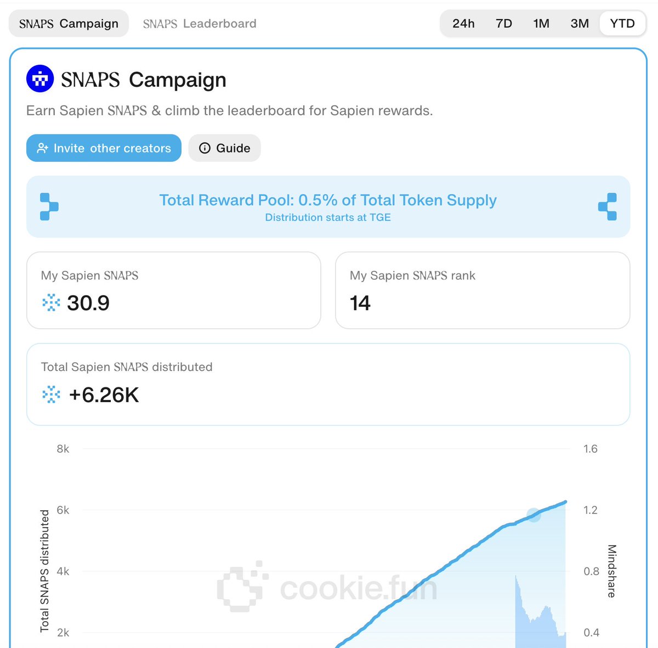Viewport: 658px width, 648px height.
Task: Open the SNAPS Campaign tab
Action: click(69, 24)
